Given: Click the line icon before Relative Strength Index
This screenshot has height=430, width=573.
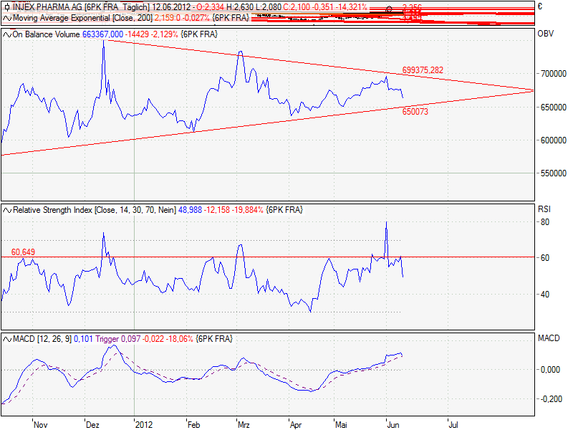Looking at the screenshot, I should click(x=7, y=210).
